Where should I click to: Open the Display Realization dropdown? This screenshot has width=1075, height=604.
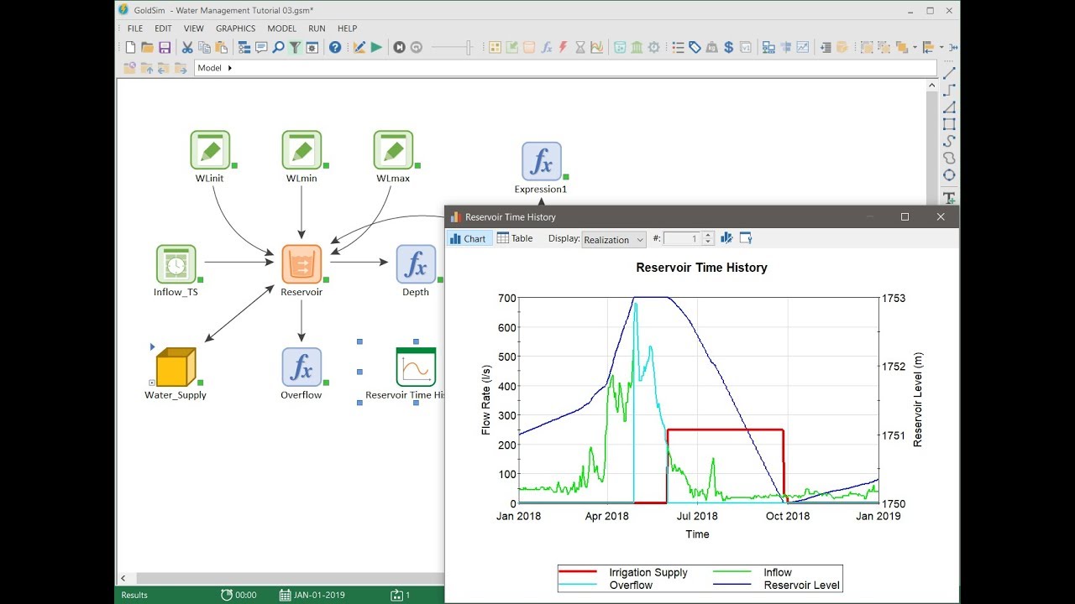614,239
